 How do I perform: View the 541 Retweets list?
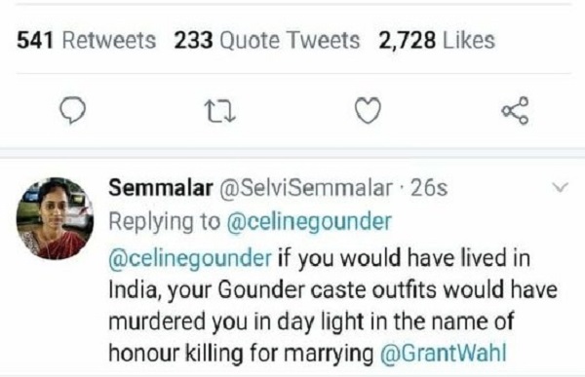(x=86, y=40)
